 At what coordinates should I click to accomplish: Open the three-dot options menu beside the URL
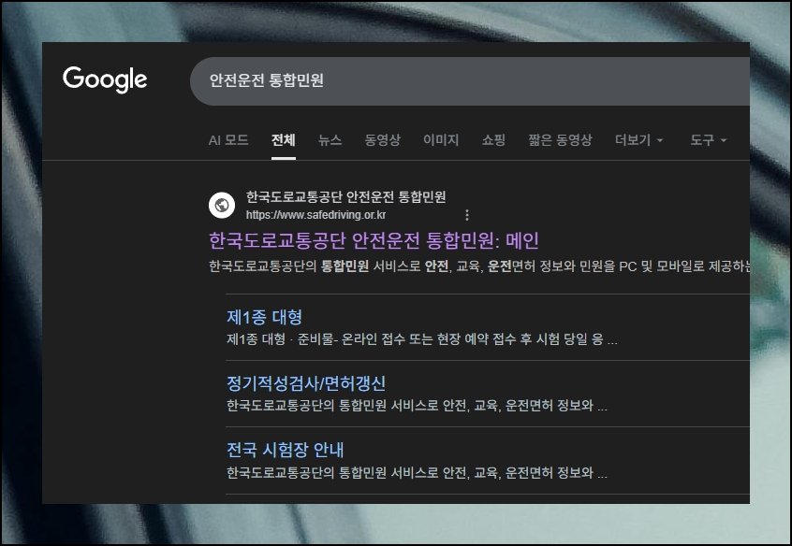(x=467, y=215)
